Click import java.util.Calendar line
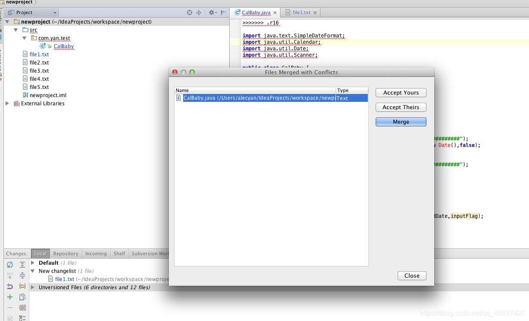Image resolution: width=529 pixels, height=321 pixels. (x=282, y=42)
